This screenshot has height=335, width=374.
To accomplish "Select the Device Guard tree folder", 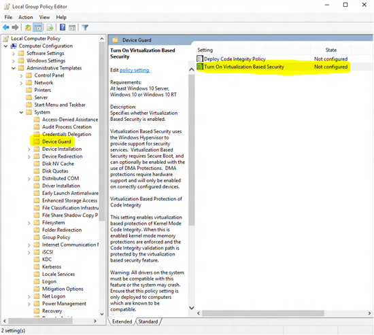I will pyautogui.click(x=56, y=141).
